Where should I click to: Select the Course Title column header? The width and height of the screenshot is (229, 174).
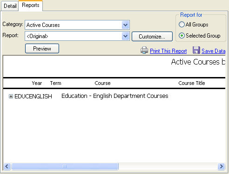(192, 83)
